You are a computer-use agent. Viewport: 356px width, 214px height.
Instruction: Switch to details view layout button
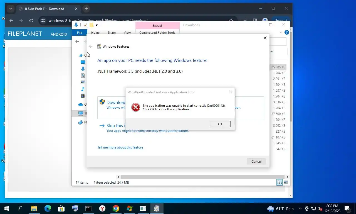coord(280,183)
